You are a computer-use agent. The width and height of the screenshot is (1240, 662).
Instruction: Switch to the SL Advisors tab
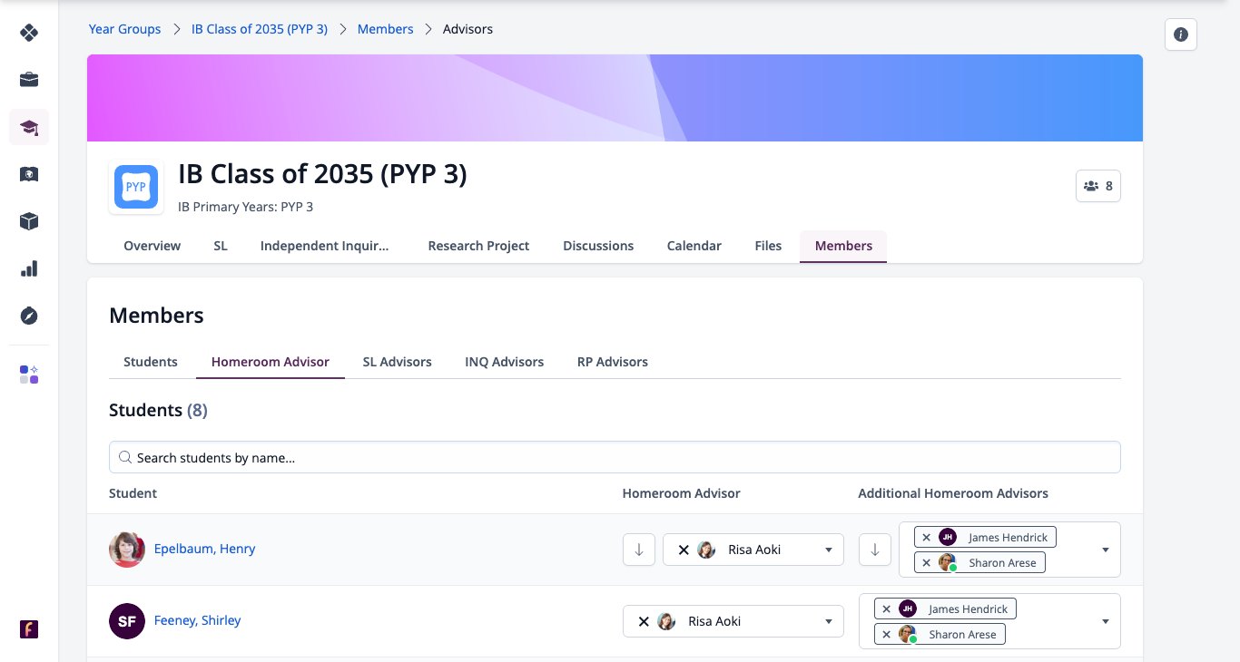(397, 362)
